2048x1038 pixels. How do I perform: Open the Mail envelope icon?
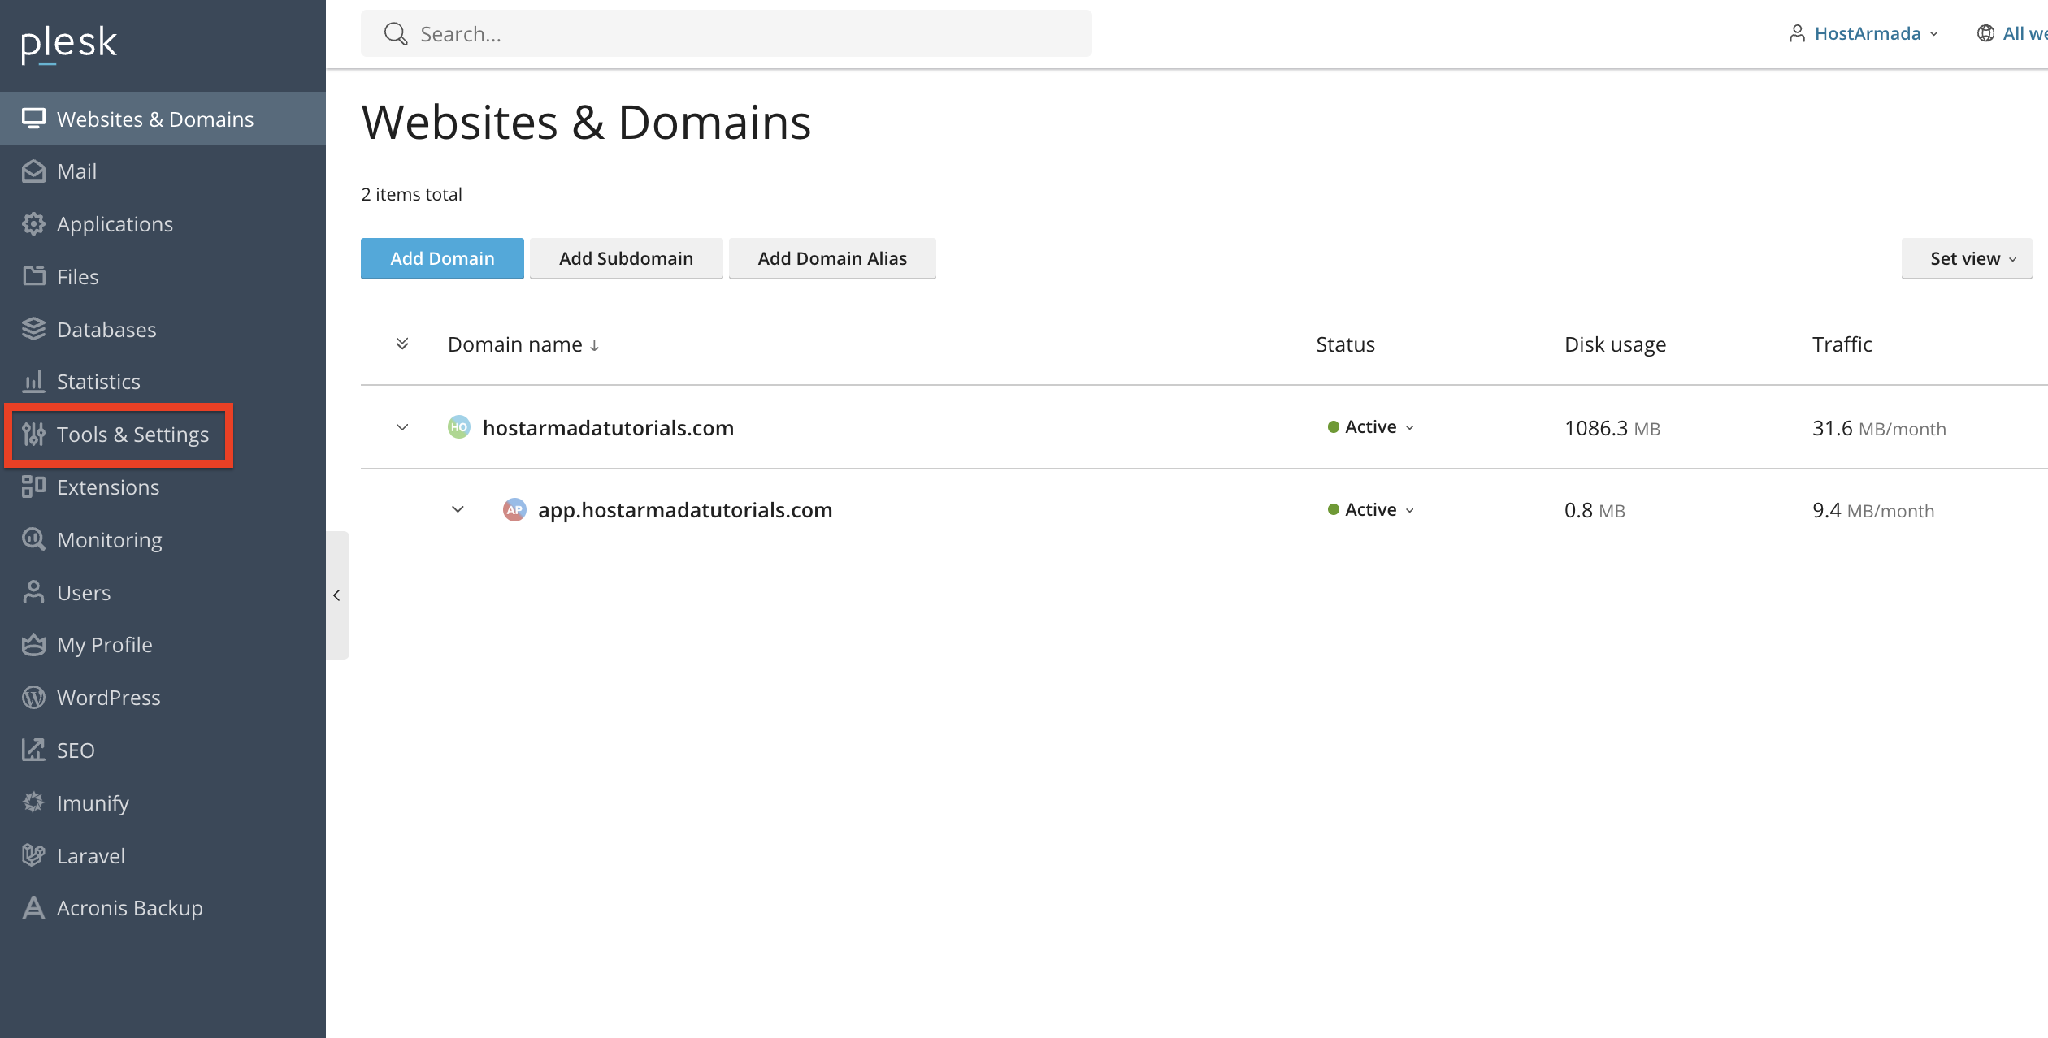click(33, 171)
